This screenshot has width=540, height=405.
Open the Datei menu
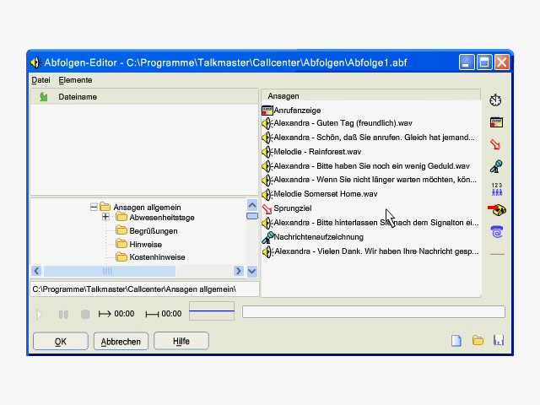coord(40,80)
